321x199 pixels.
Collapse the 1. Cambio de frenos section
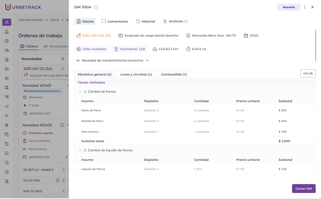80,91
